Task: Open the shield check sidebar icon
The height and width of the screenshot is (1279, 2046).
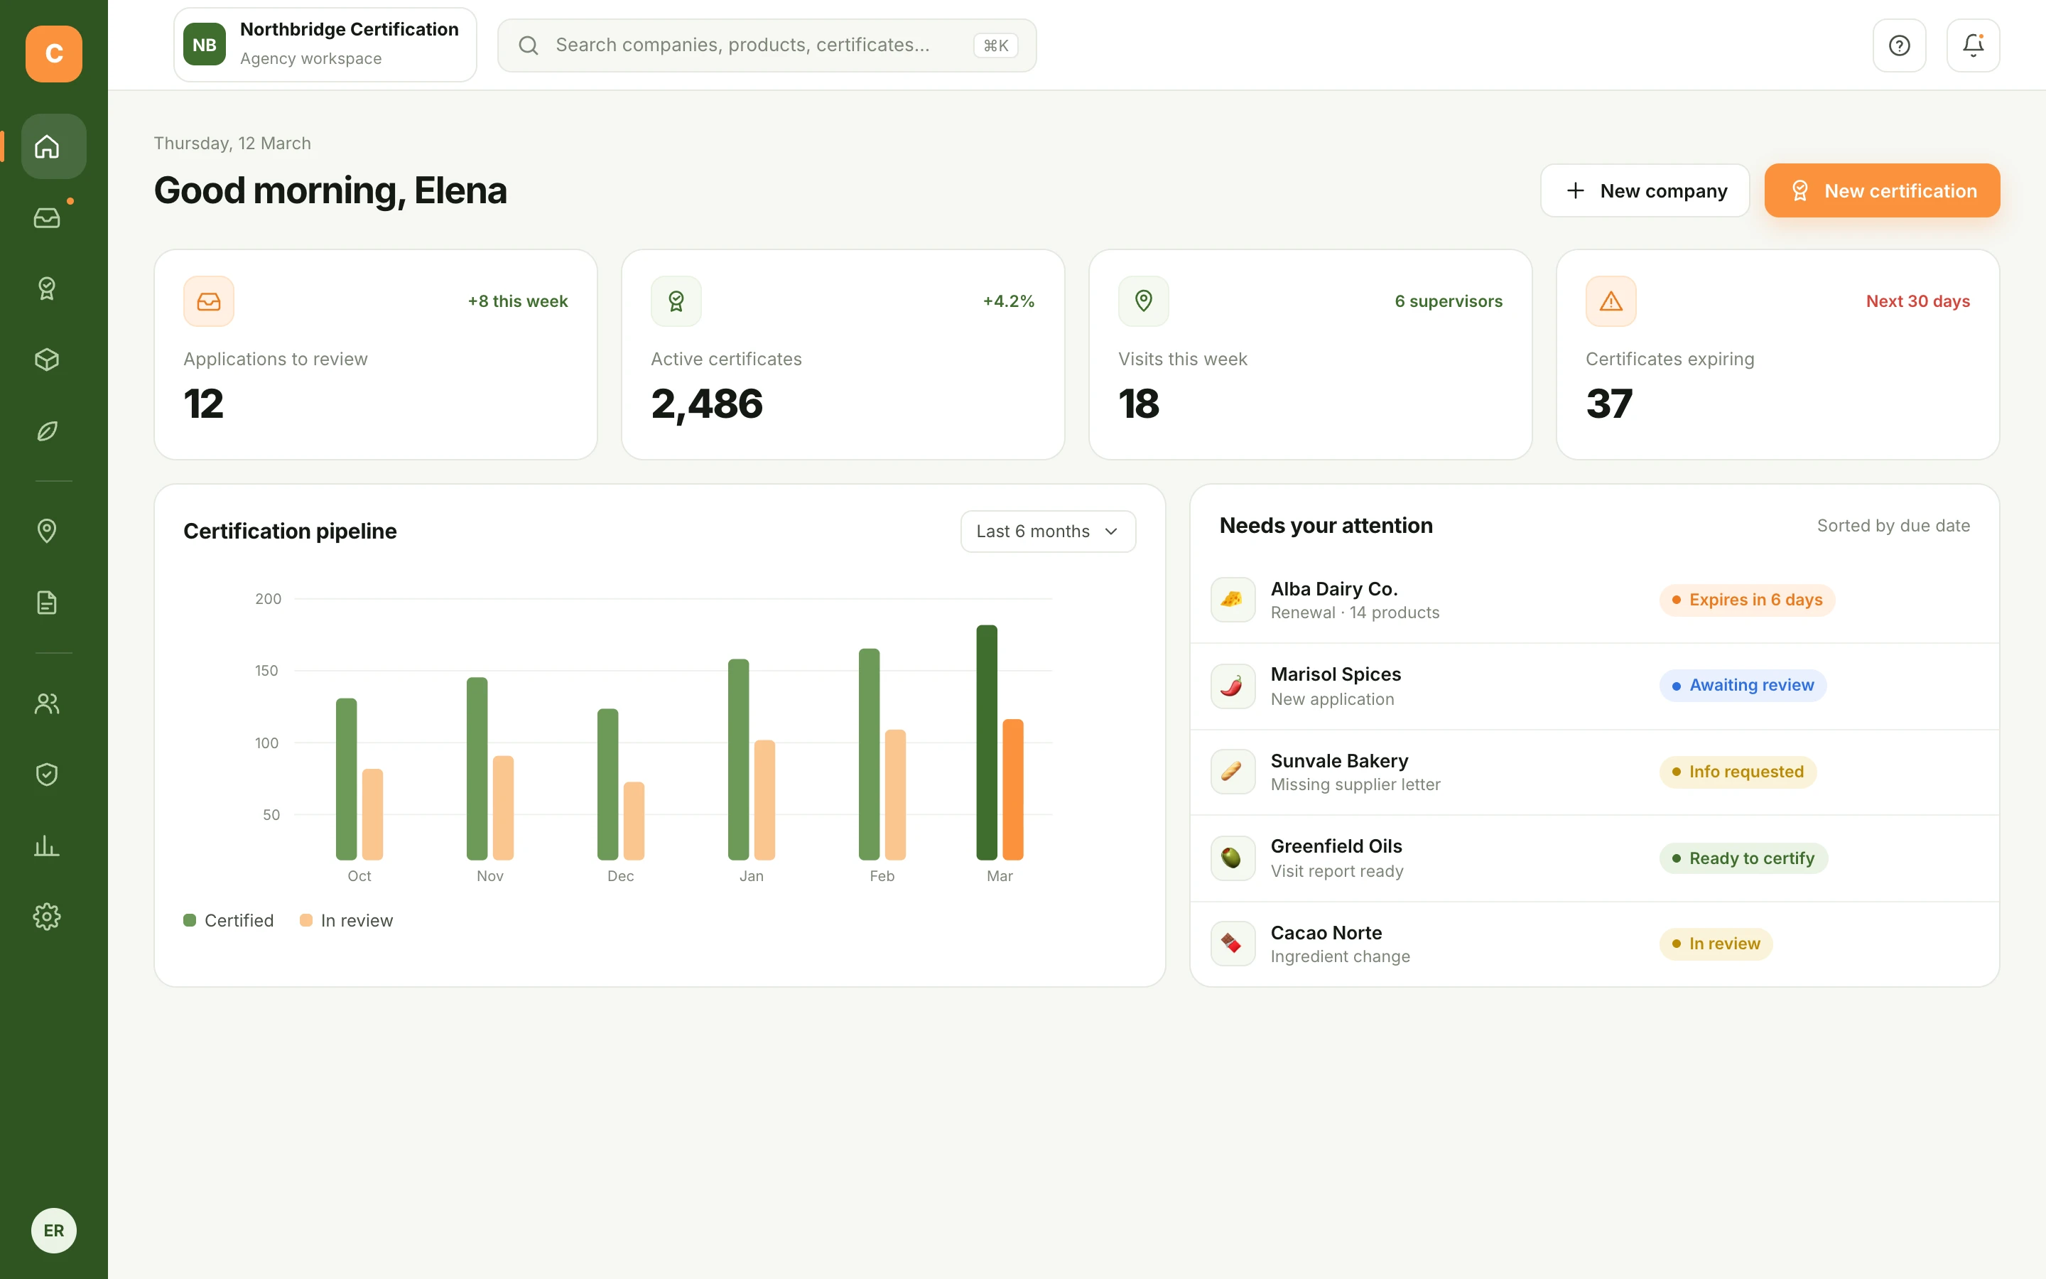Action: (x=48, y=774)
